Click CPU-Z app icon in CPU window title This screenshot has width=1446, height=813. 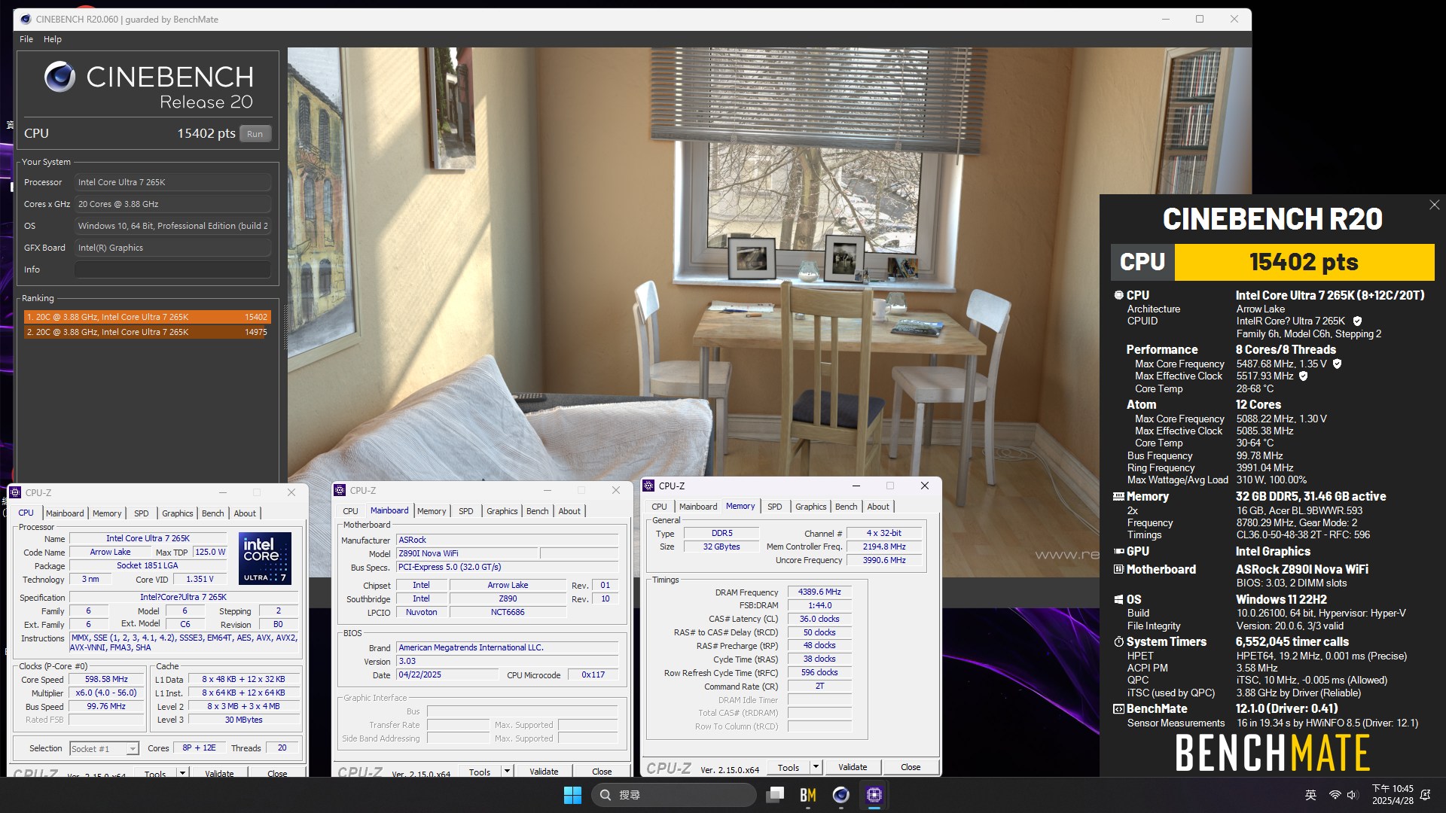click(15, 492)
